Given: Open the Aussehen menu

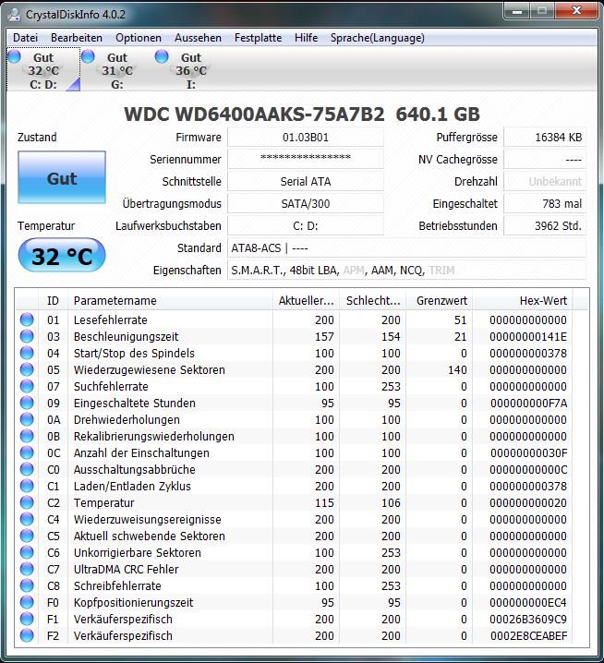Looking at the screenshot, I should coord(198,38).
